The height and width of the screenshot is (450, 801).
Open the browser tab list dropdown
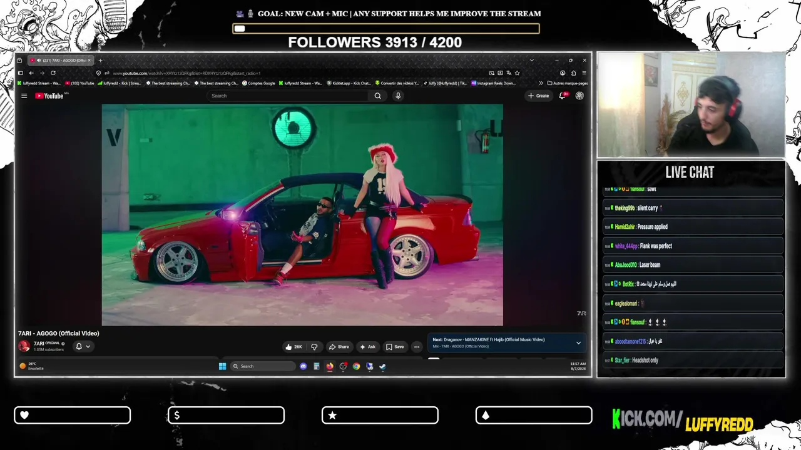(532, 60)
